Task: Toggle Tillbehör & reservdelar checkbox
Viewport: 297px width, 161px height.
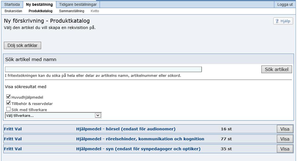Action: coord(8,103)
